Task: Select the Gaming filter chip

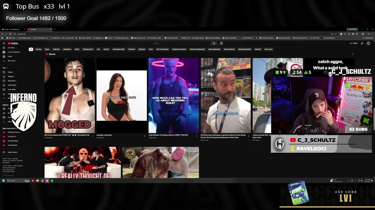Action: [38, 49]
